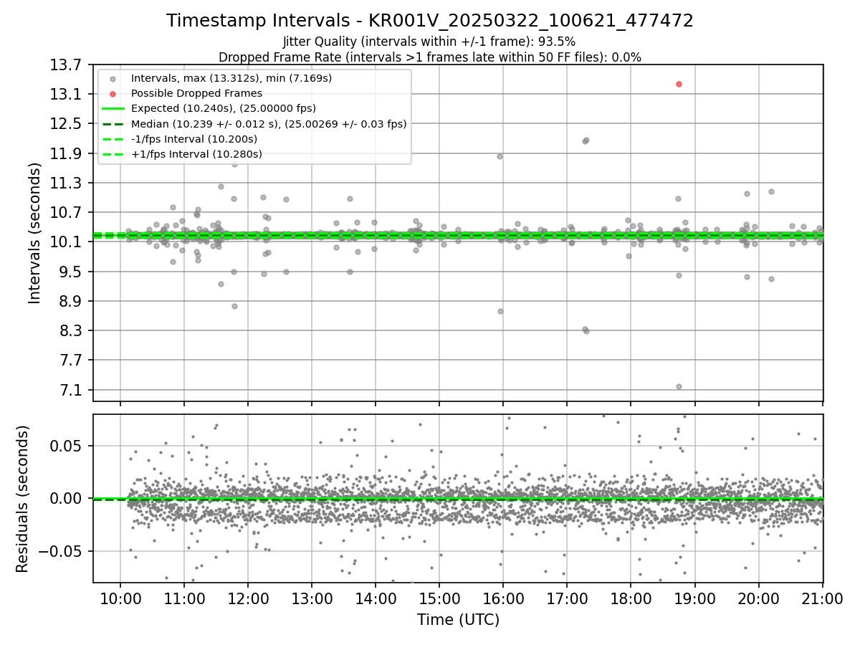Click the 18:00 time tick label

tap(631, 599)
